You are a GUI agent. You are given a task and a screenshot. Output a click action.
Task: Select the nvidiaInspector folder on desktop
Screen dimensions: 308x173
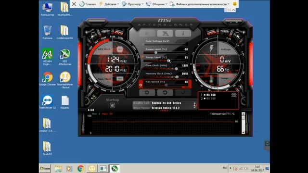(65, 32)
